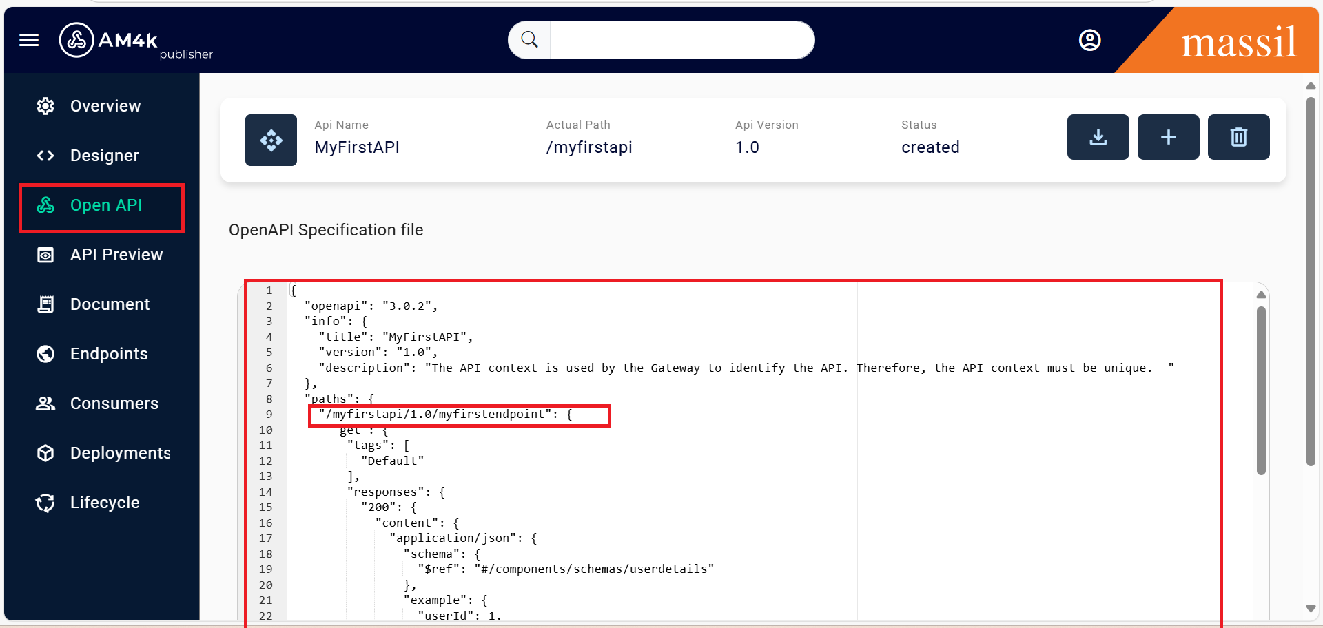Delete the API with trash icon
Image resolution: width=1323 pixels, height=628 pixels.
pos(1238,137)
